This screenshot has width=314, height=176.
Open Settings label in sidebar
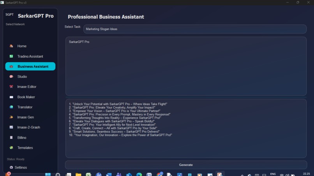(x=21, y=167)
